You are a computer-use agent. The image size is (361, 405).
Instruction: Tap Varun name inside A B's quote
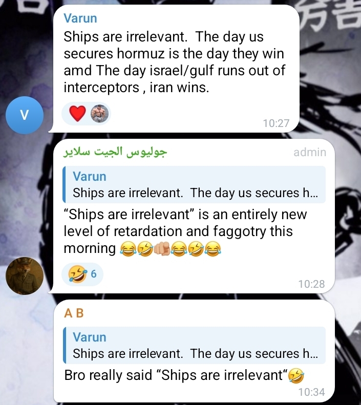(89, 337)
